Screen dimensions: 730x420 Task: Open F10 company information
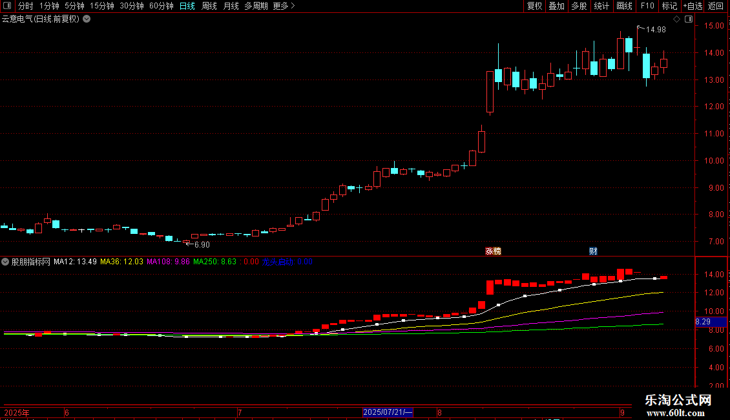click(x=647, y=6)
